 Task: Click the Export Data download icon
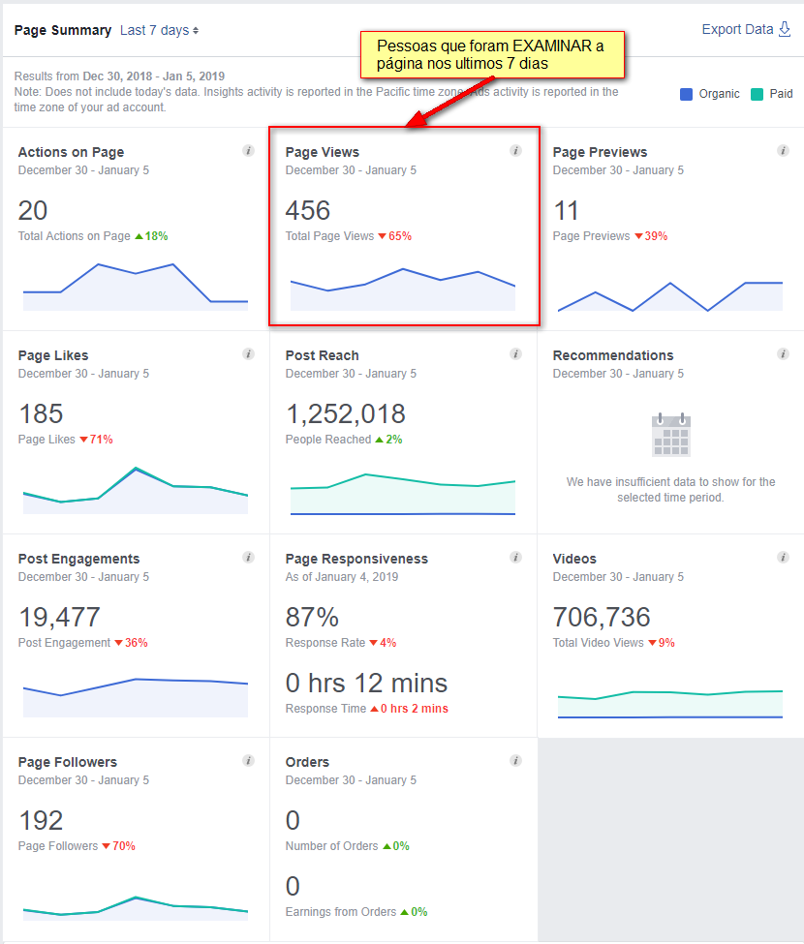pyautogui.click(x=785, y=29)
